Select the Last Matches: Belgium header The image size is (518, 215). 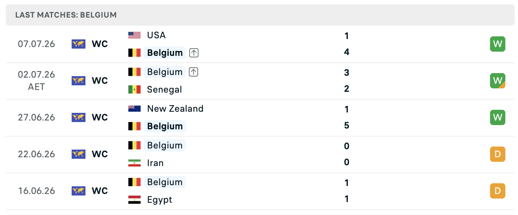(x=66, y=15)
